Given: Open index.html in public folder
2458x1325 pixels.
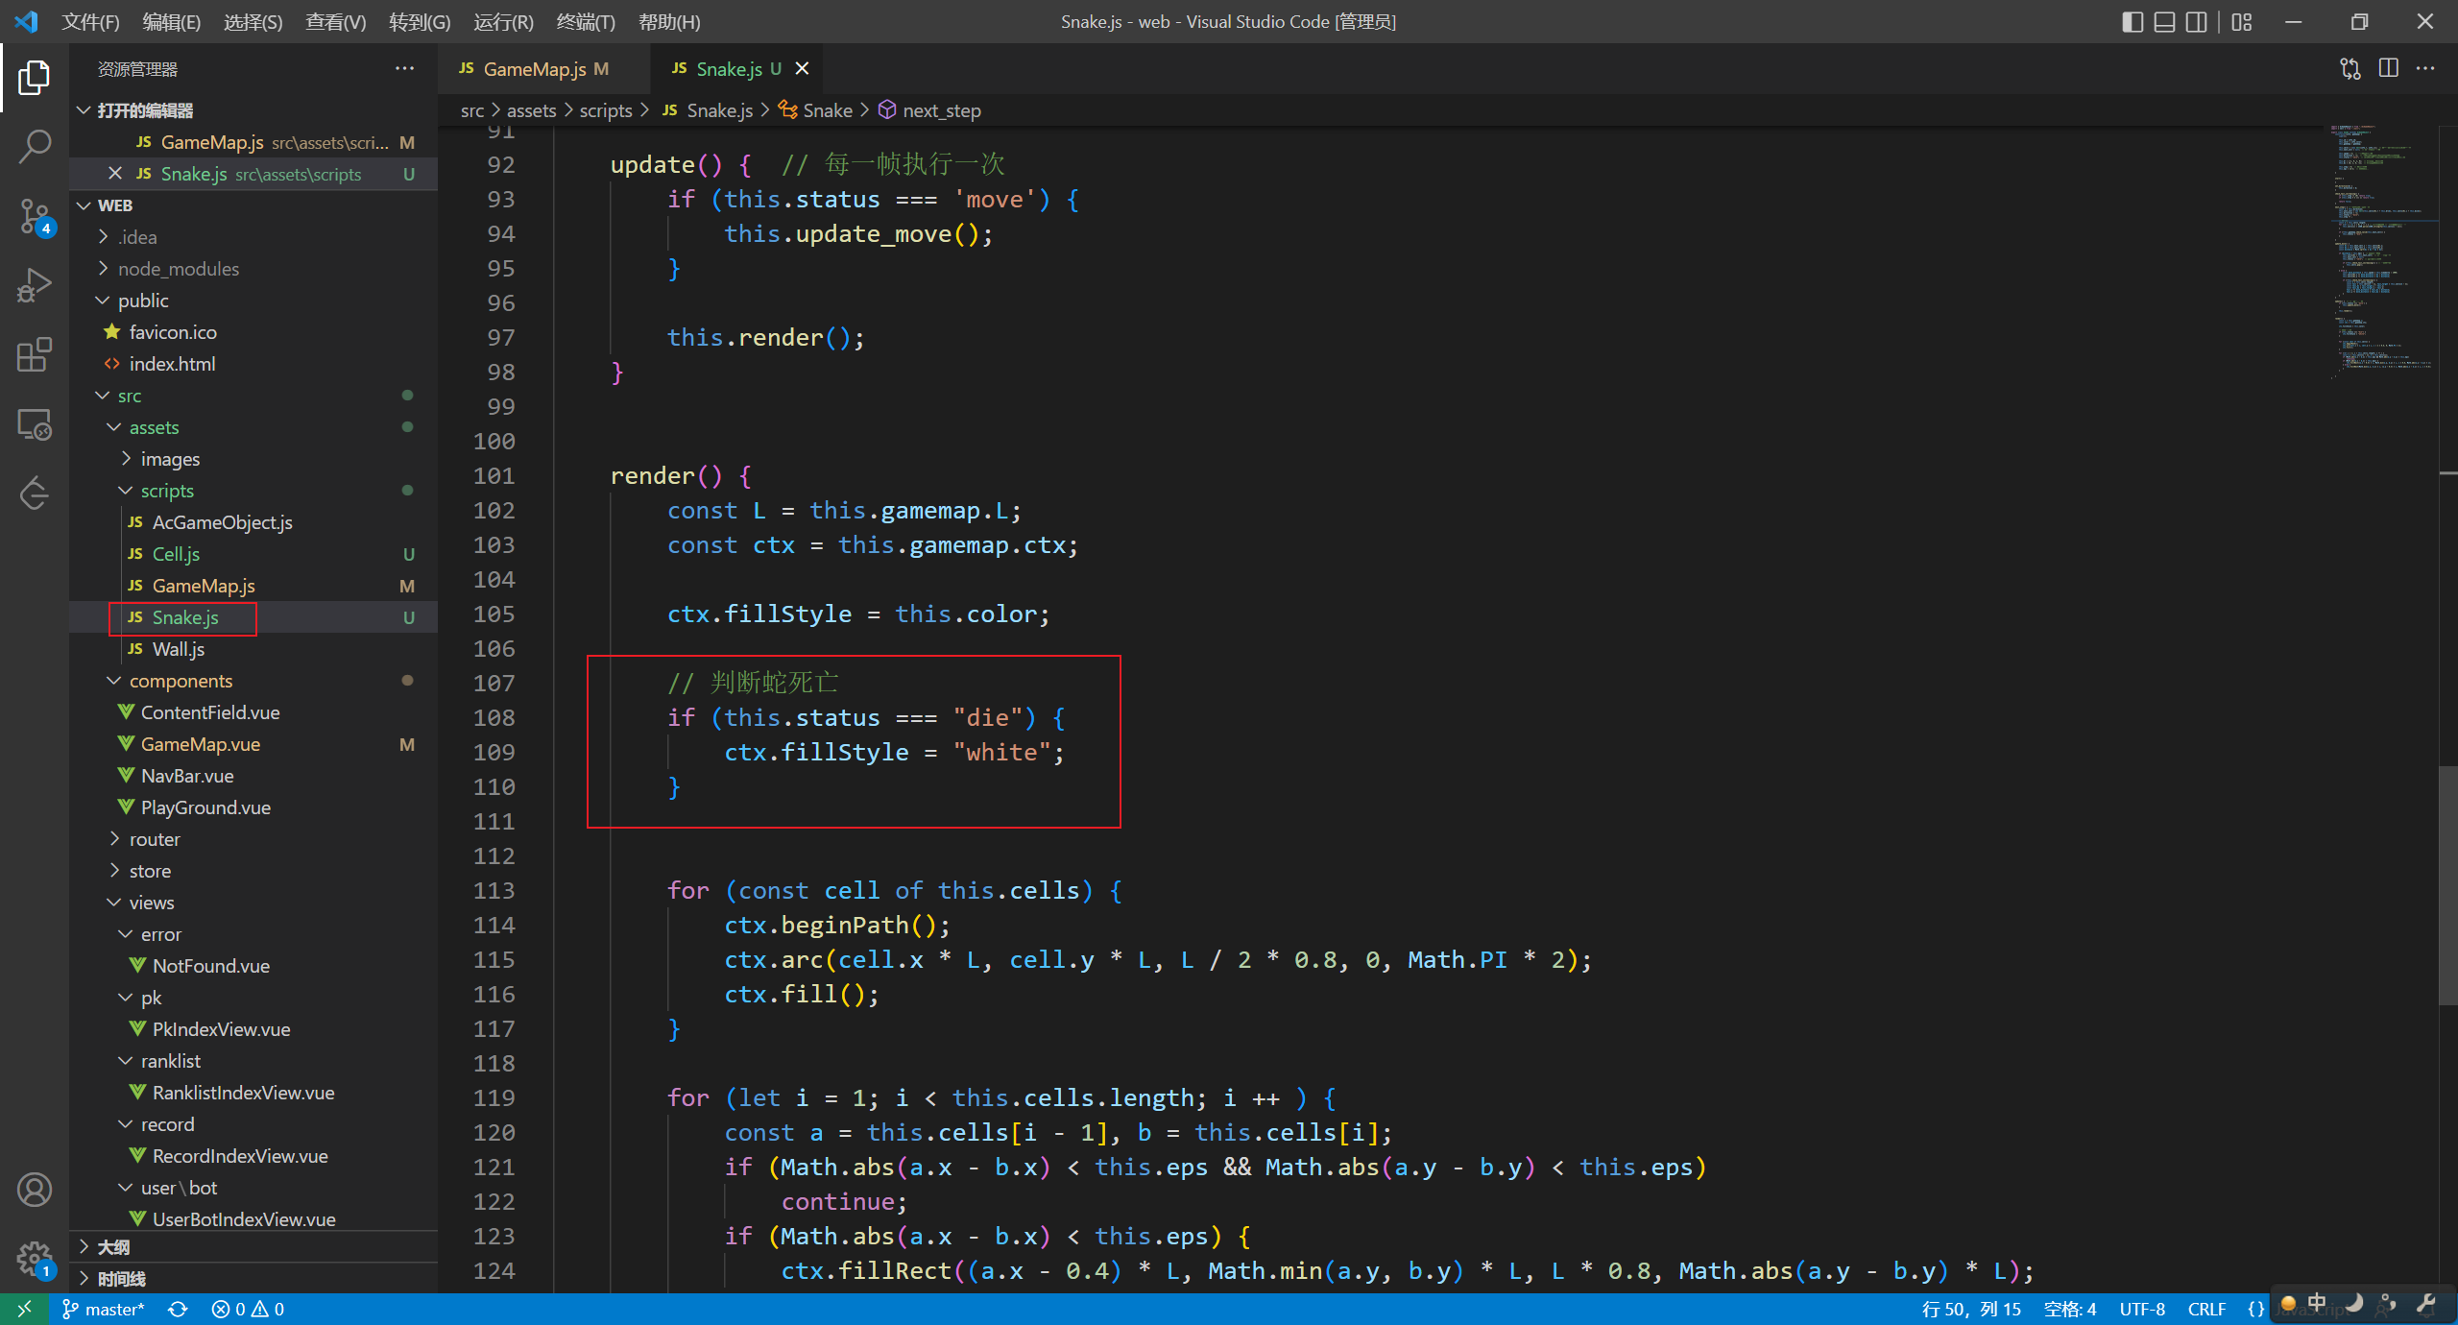Looking at the screenshot, I should coord(253,364).
